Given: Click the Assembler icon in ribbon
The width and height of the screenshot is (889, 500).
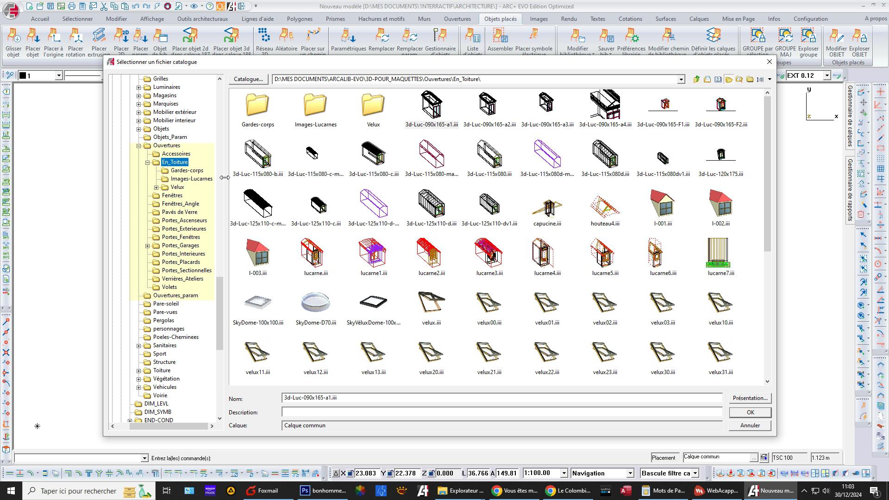Looking at the screenshot, I should (500, 37).
